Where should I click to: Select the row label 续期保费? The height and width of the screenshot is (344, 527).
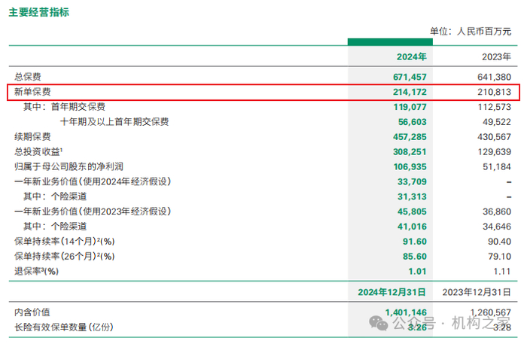click(x=32, y=137)
